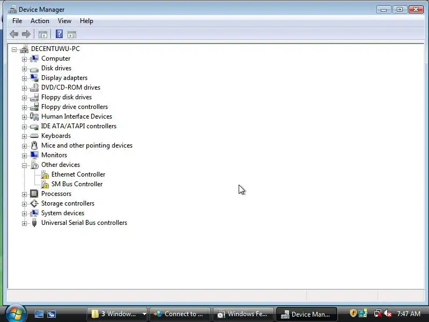Click the Processors chip icon
429x322 pixels.
coord(34,194)
